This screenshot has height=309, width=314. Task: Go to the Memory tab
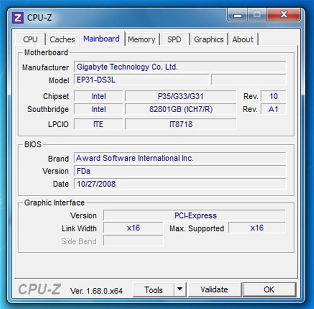[x=142, y=39]
